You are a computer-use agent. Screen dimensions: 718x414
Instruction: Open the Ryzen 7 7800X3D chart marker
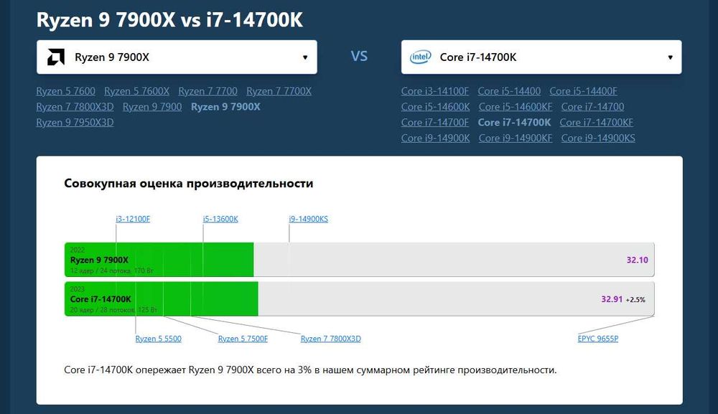tap(330, 339)
